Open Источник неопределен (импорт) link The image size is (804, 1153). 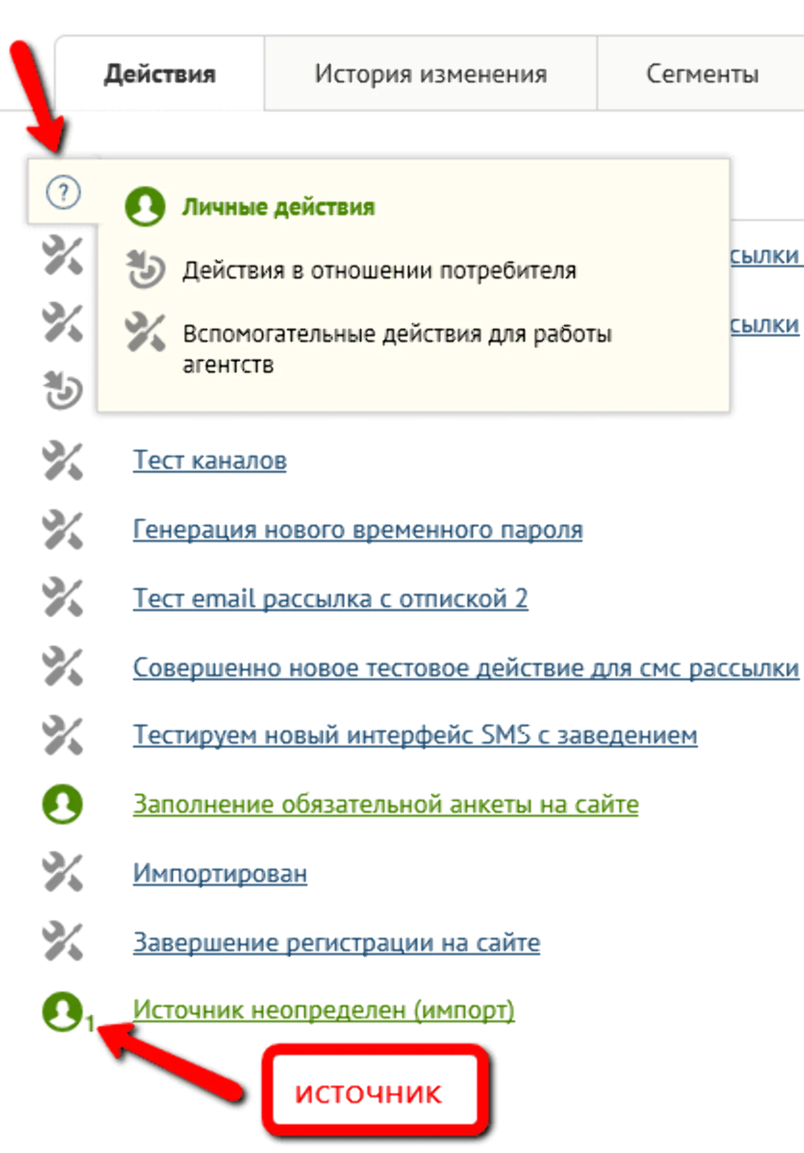point(324,1009)
